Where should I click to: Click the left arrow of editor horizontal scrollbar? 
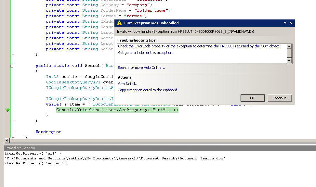7,140
